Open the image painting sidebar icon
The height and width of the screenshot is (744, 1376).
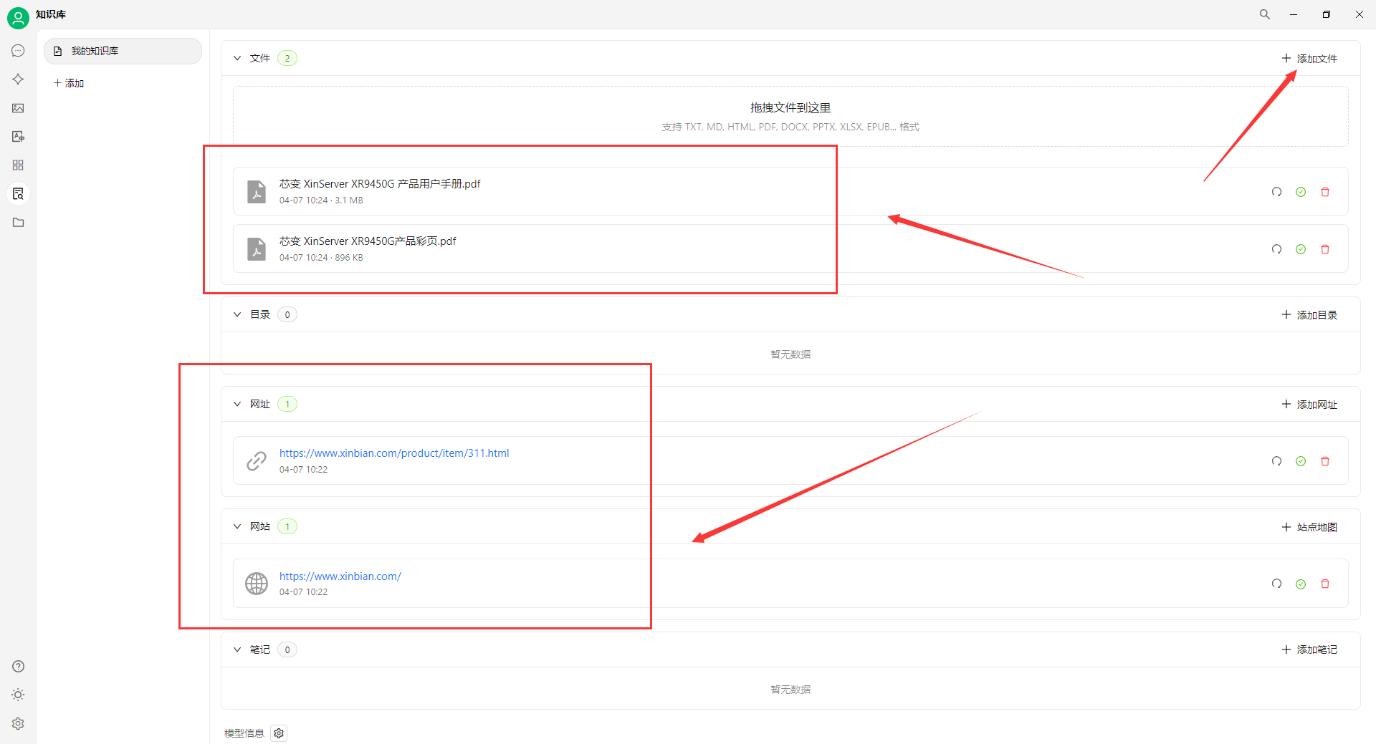click(x=18, y=108)
